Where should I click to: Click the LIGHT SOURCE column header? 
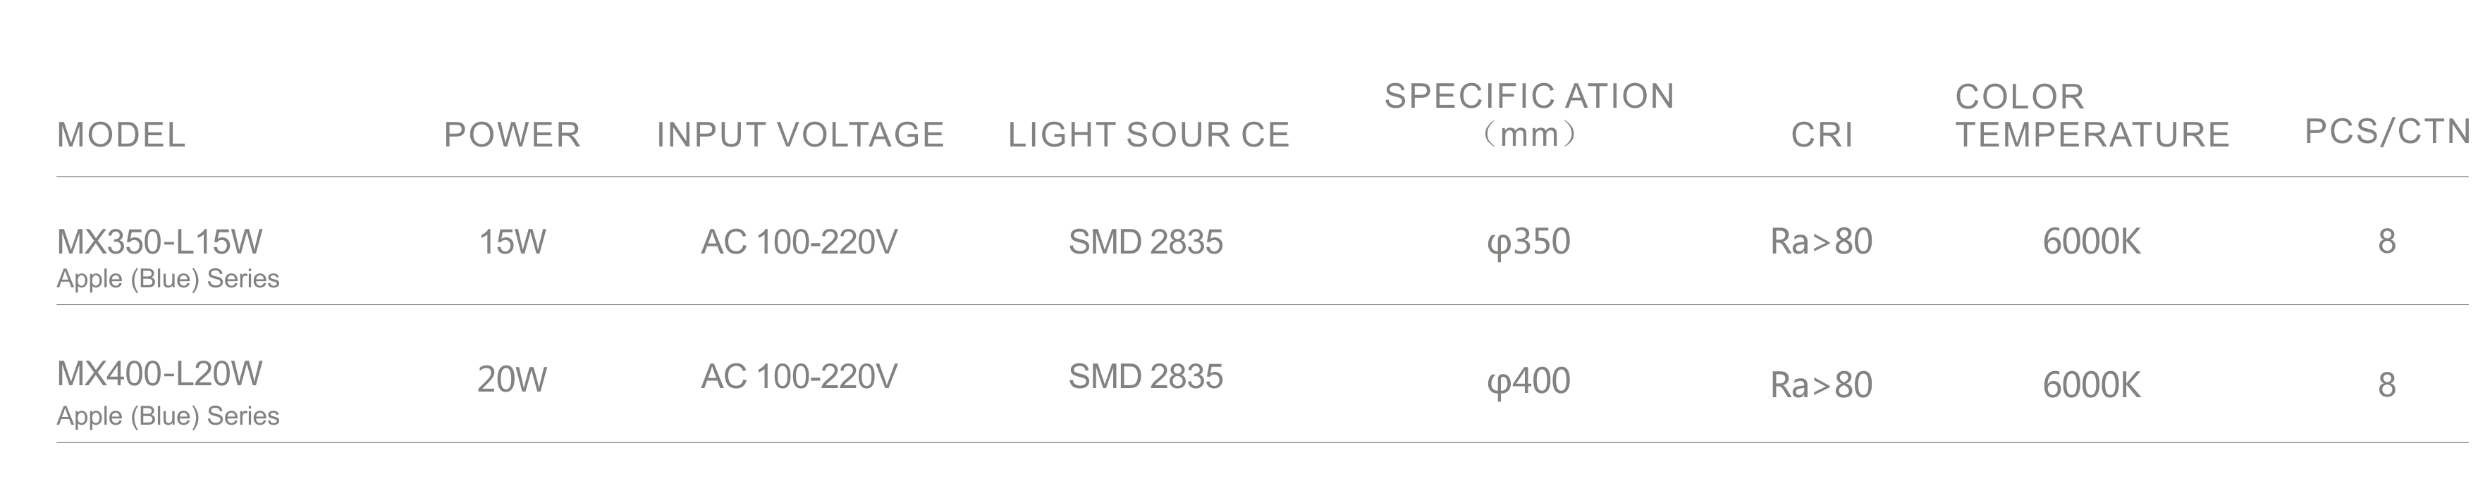[1149, 134]
